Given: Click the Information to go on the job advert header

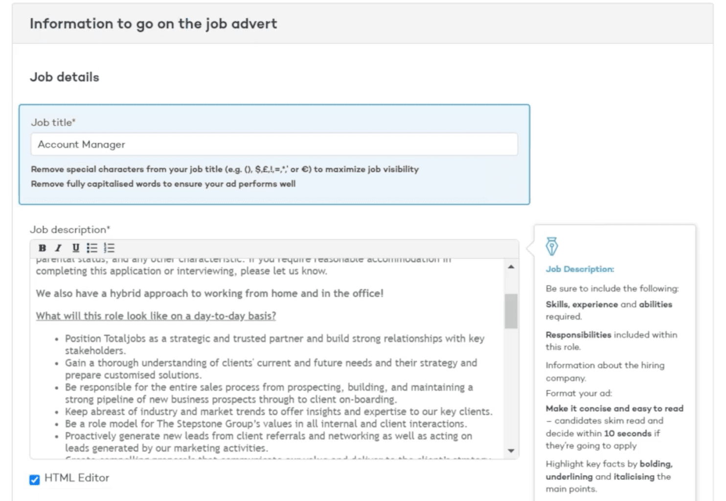Looking at the screenshot, I should tap(154, 23).
